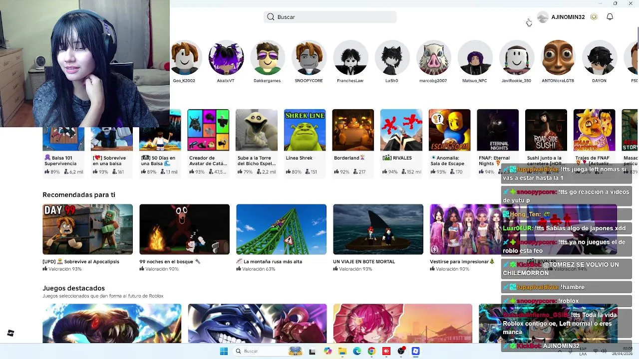639x359 pixels.
Task: Click Sobrevive en una balsa title
Action: [109, 161]
